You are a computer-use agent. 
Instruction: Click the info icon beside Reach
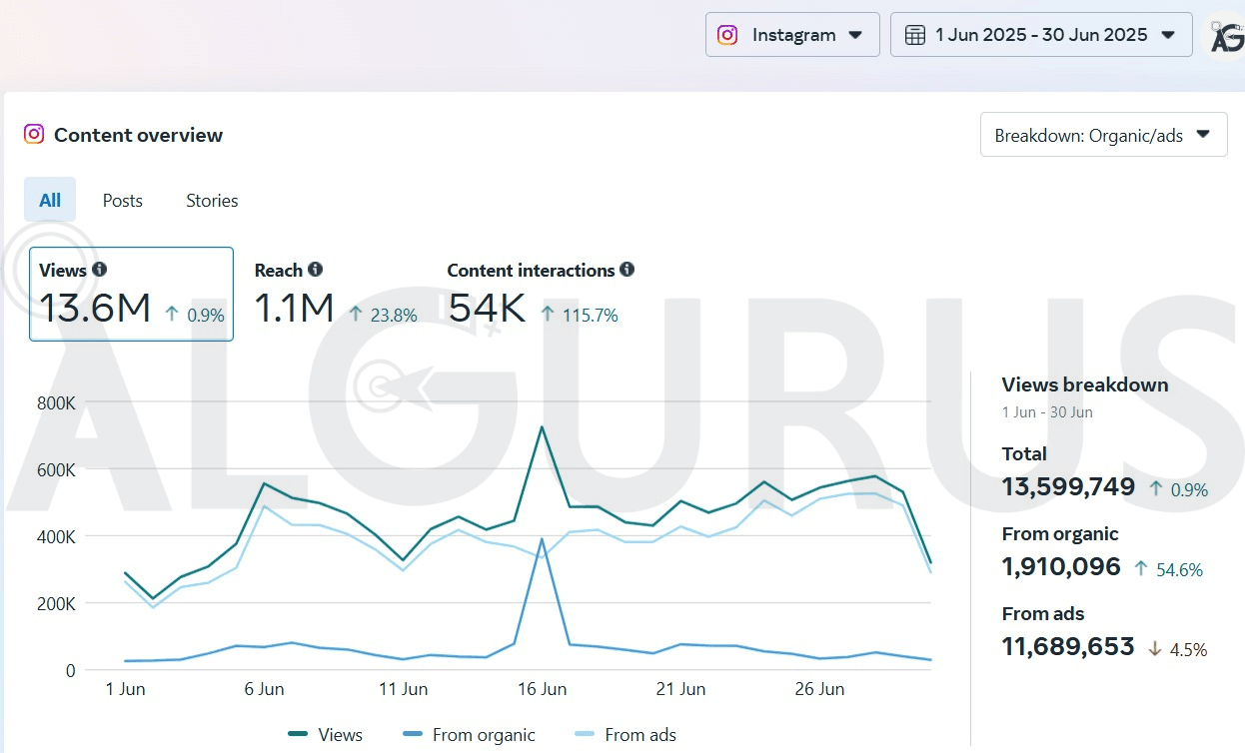point(316,270)
